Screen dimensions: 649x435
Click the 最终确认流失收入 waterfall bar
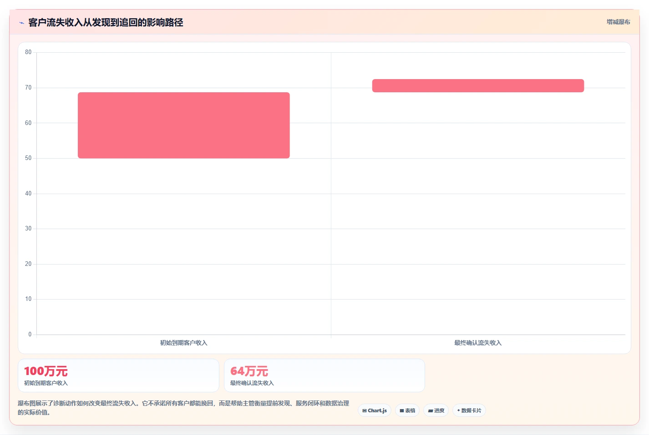(x=478, y=85)
